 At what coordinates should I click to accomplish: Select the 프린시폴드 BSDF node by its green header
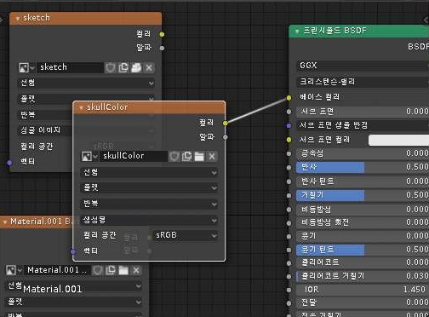pyautogui.click(x=359, y=31)
